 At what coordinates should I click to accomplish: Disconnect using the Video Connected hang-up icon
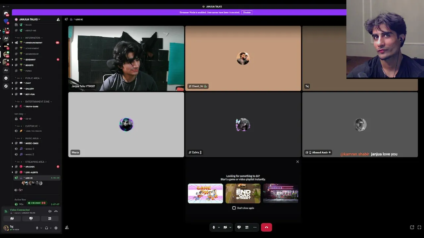[56, 211]
